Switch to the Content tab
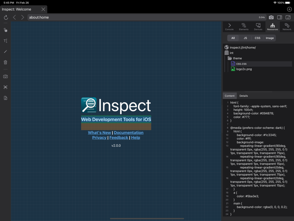Viewport: 294px width, 221px height. tap(230, 96)
